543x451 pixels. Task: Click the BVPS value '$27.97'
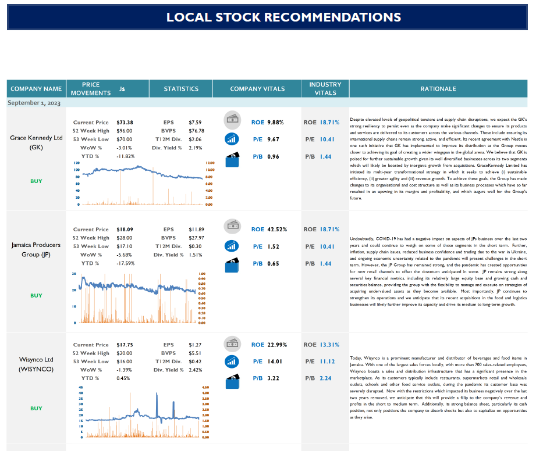coord(196,238)
